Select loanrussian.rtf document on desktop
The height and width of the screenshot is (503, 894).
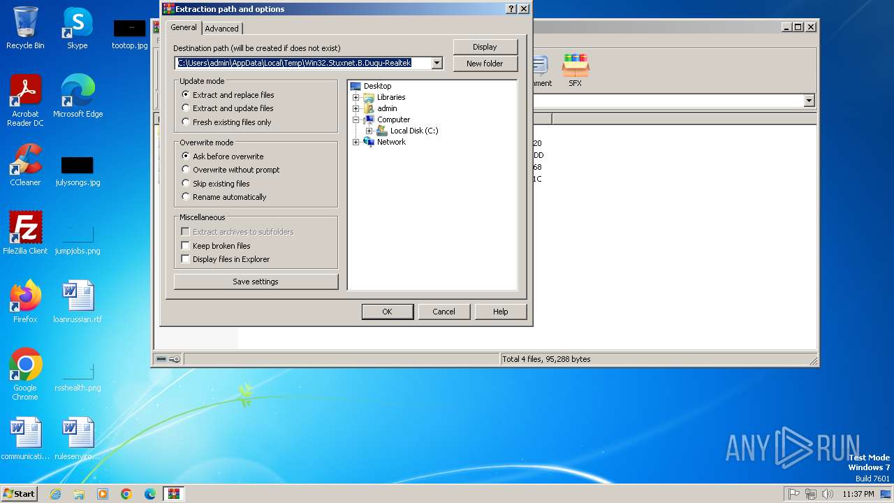click(78, 302)
